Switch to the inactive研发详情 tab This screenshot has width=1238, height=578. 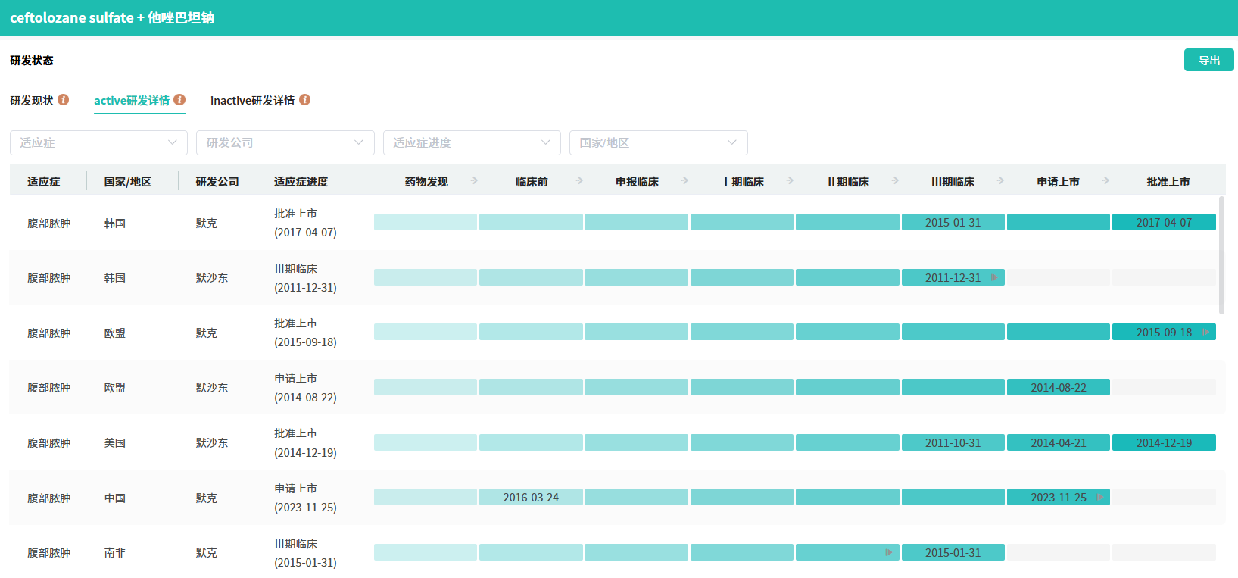pyautogui.click(x=252, y=101)
